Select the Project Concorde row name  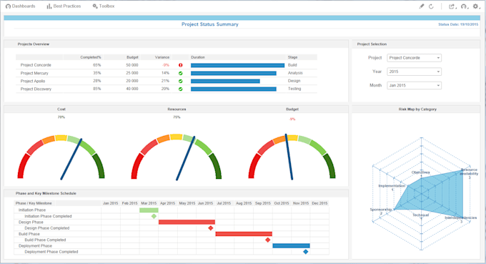click(36, 65)
